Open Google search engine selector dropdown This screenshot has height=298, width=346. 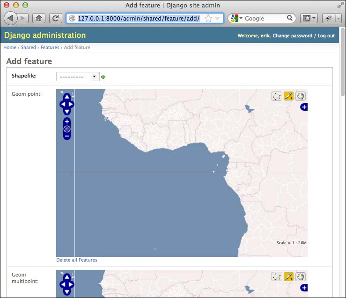(x=236, y=18)
